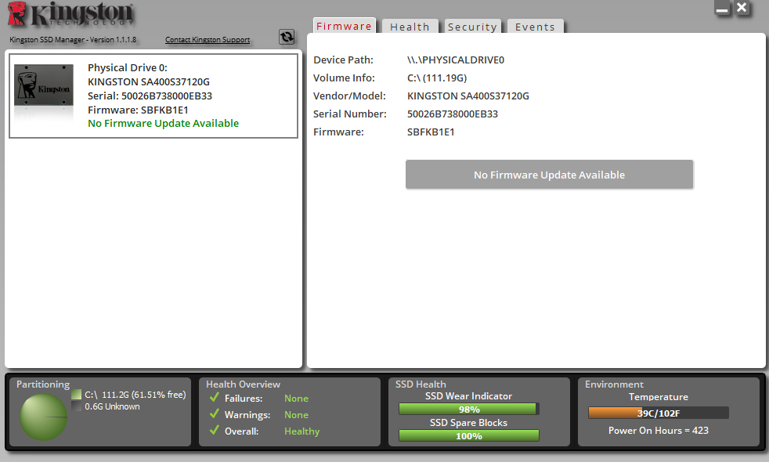The height and width of the screenshot is (462, 769).
Task: Click the Warnings None status value
Action: click(x=296, y=415)
